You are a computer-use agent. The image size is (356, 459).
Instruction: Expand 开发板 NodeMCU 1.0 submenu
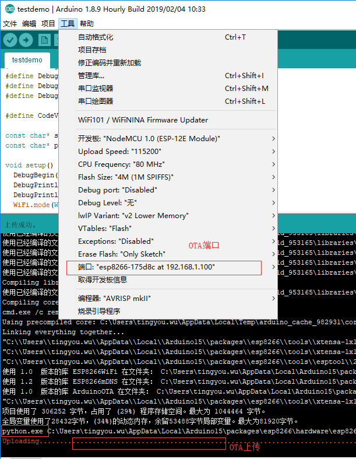click(168, 139)
